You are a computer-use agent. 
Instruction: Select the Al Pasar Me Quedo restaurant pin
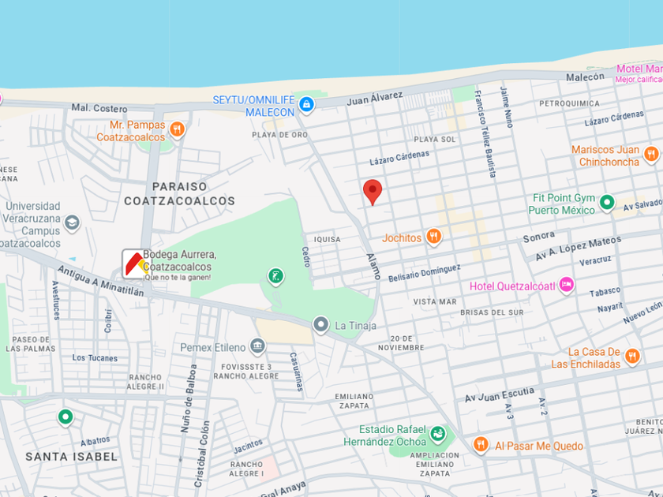click(481, 445)
